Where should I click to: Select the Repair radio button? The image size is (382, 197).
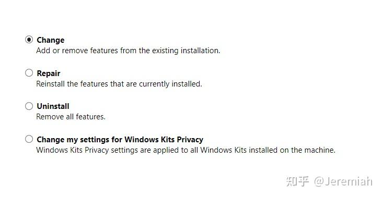point(29,72)
